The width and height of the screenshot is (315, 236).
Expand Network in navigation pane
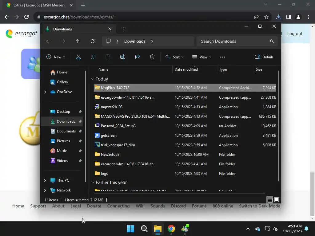click(45, 190)
